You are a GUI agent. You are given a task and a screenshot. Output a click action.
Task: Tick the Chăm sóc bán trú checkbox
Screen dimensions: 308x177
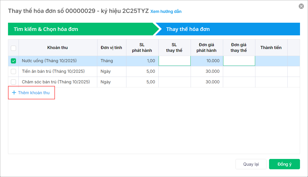point(13,82)
